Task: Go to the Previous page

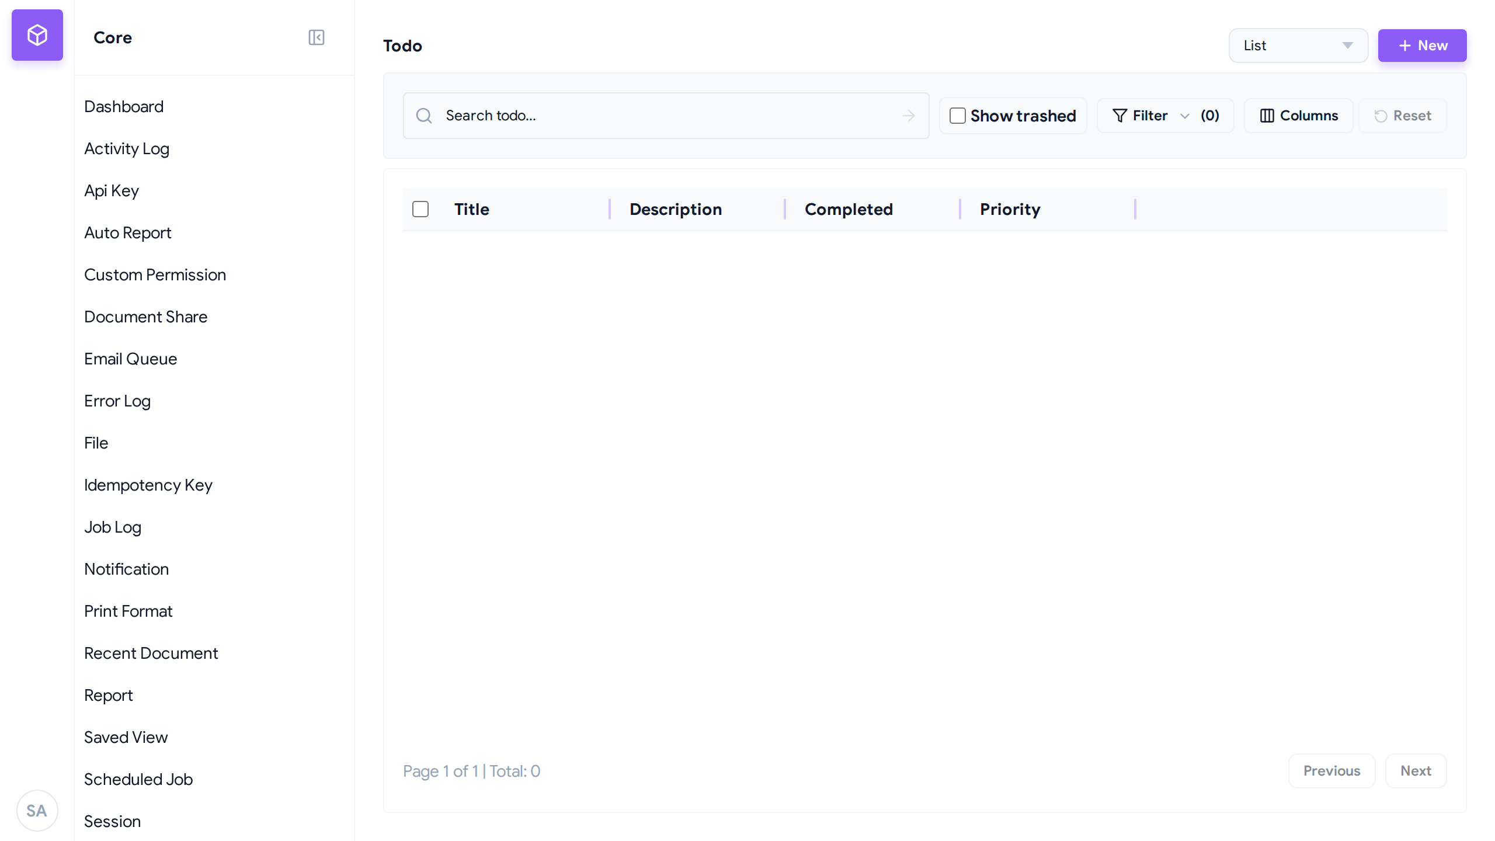Action: point(1331,771)
